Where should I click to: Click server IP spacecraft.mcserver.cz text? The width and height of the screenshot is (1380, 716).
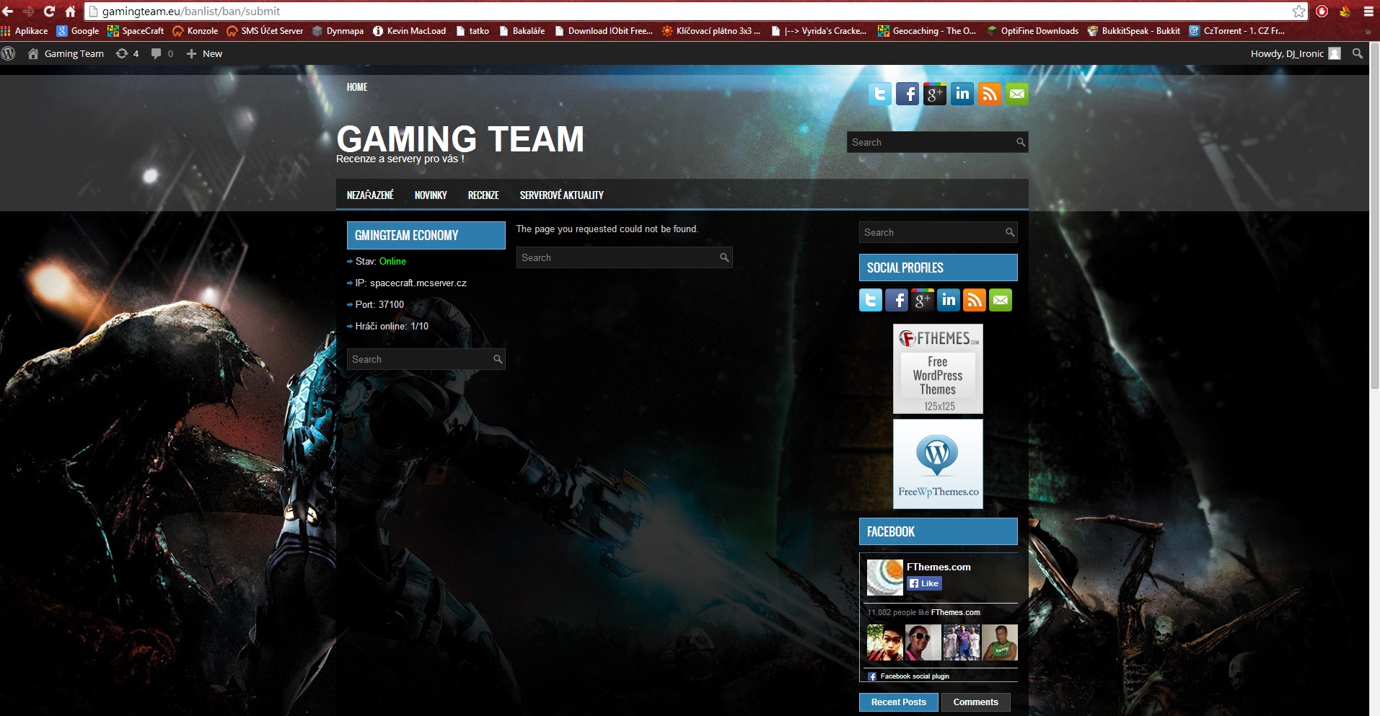(418, 283)
